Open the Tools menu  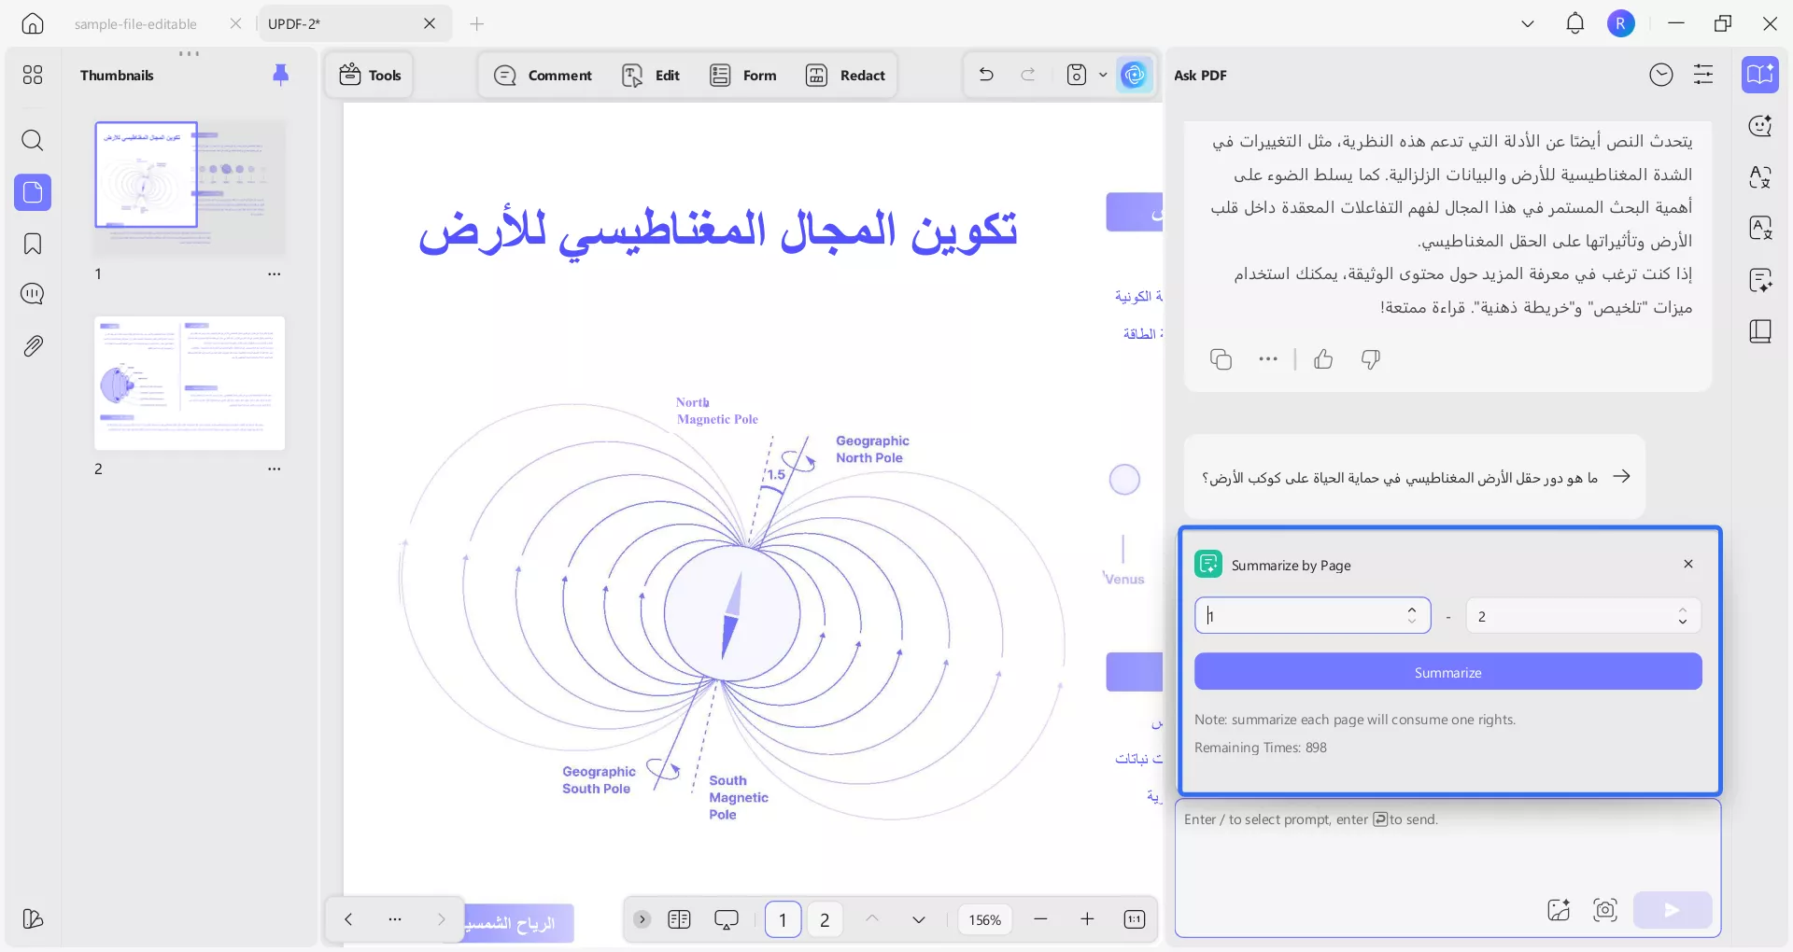(370, 75)
